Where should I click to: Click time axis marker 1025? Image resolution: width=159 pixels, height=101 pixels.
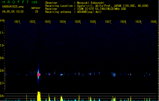78,21
